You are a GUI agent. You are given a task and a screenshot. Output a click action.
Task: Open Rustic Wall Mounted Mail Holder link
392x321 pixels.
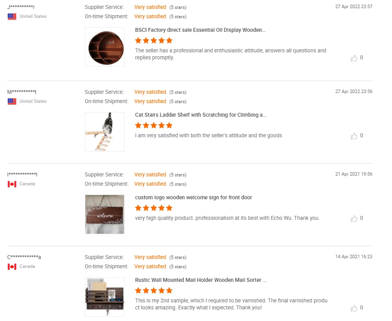click(200, 280)
